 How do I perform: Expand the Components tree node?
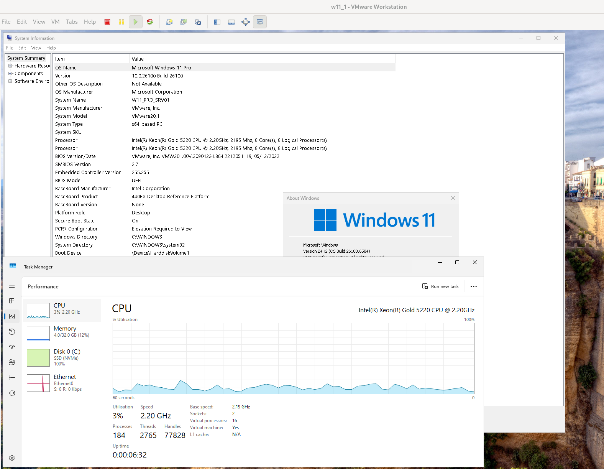tap(10, 74)
